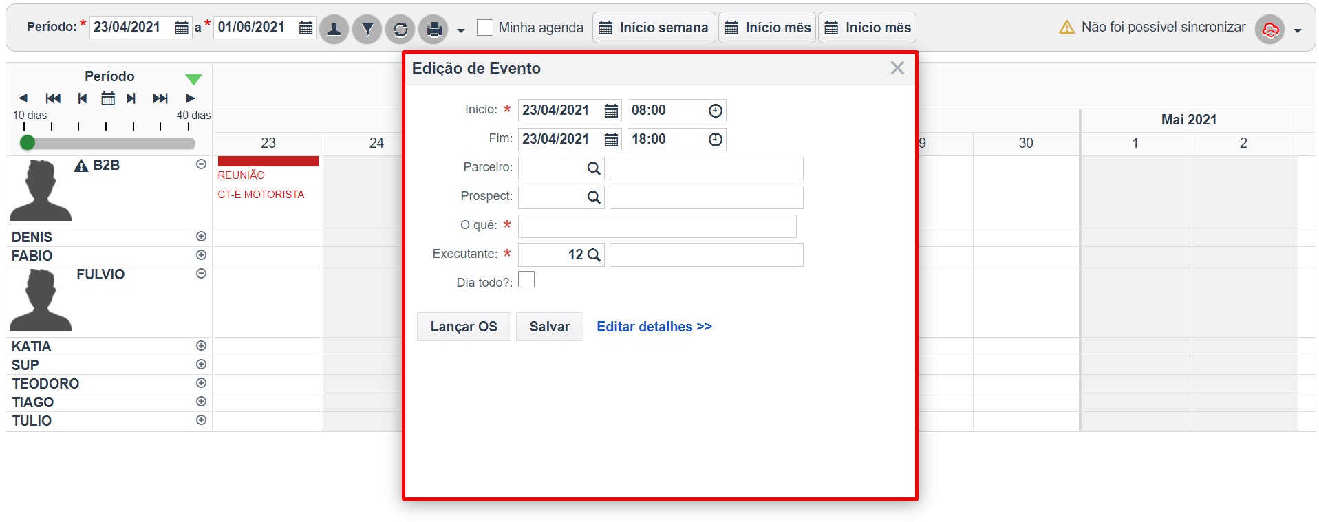This screenshot has height=522, width=1319.
Task: Toggle the Minha agenda checkbox
Action: click(485, 28)
